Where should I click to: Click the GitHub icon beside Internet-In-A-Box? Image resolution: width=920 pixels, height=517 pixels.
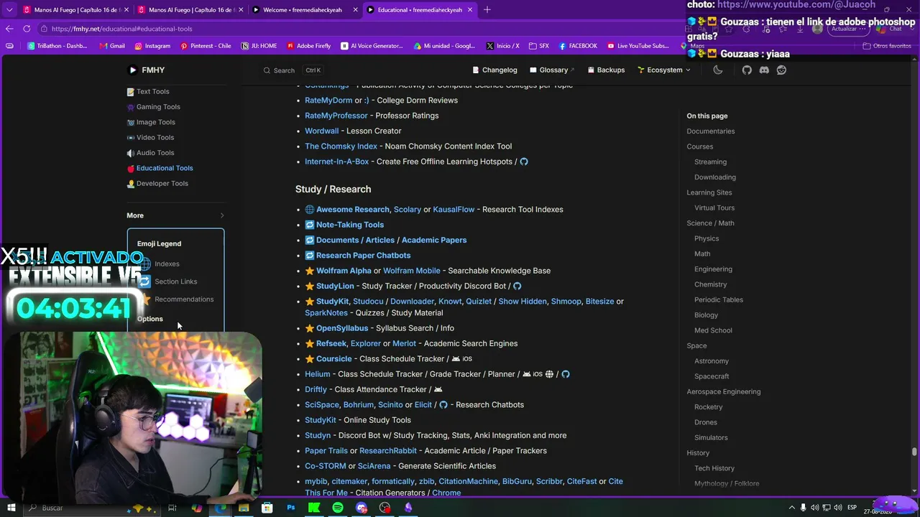[524, 162]
